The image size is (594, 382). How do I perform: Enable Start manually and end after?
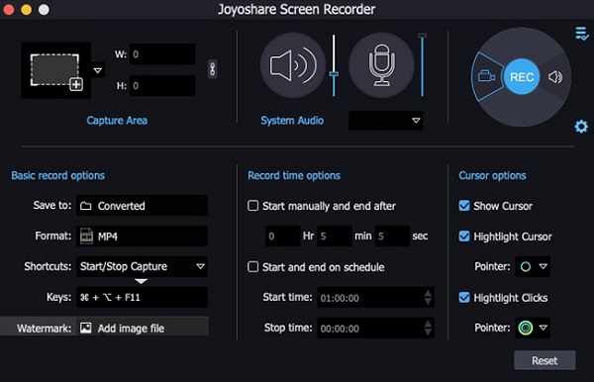[253, 206]
